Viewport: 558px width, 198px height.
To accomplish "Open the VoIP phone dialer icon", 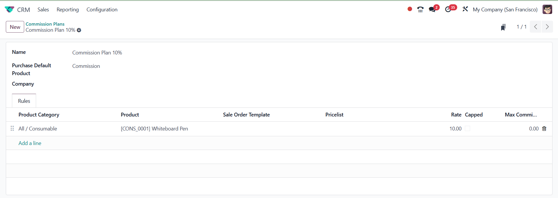I will (x=420, y=10).
